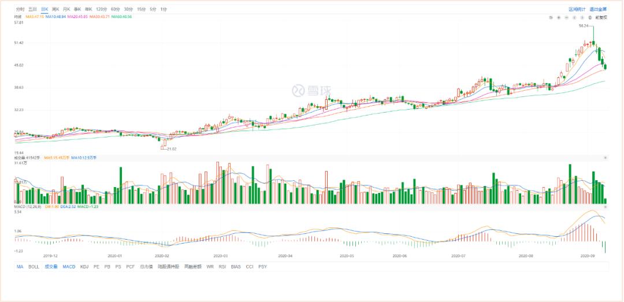624x302 pixels.
Task: Click the zoom-in plus icon
Action: point(559,17)
